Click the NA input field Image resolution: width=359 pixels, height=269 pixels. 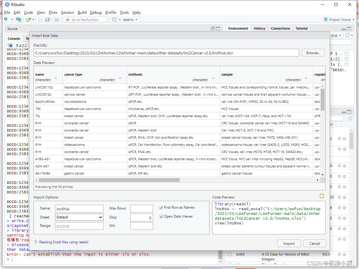(142, 226)
